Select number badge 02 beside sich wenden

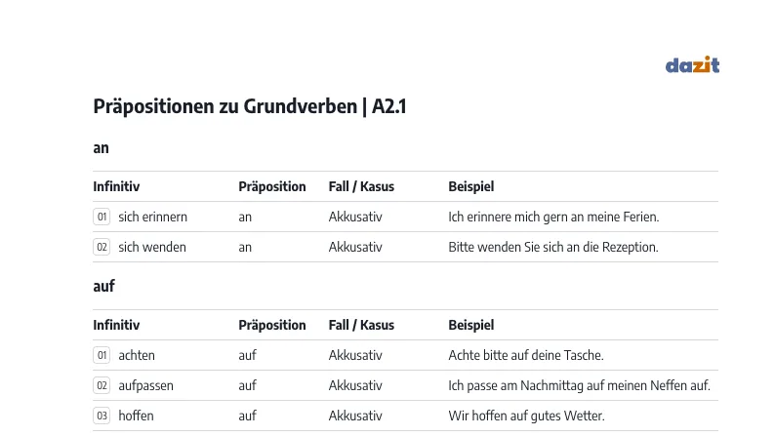point(102,247)
